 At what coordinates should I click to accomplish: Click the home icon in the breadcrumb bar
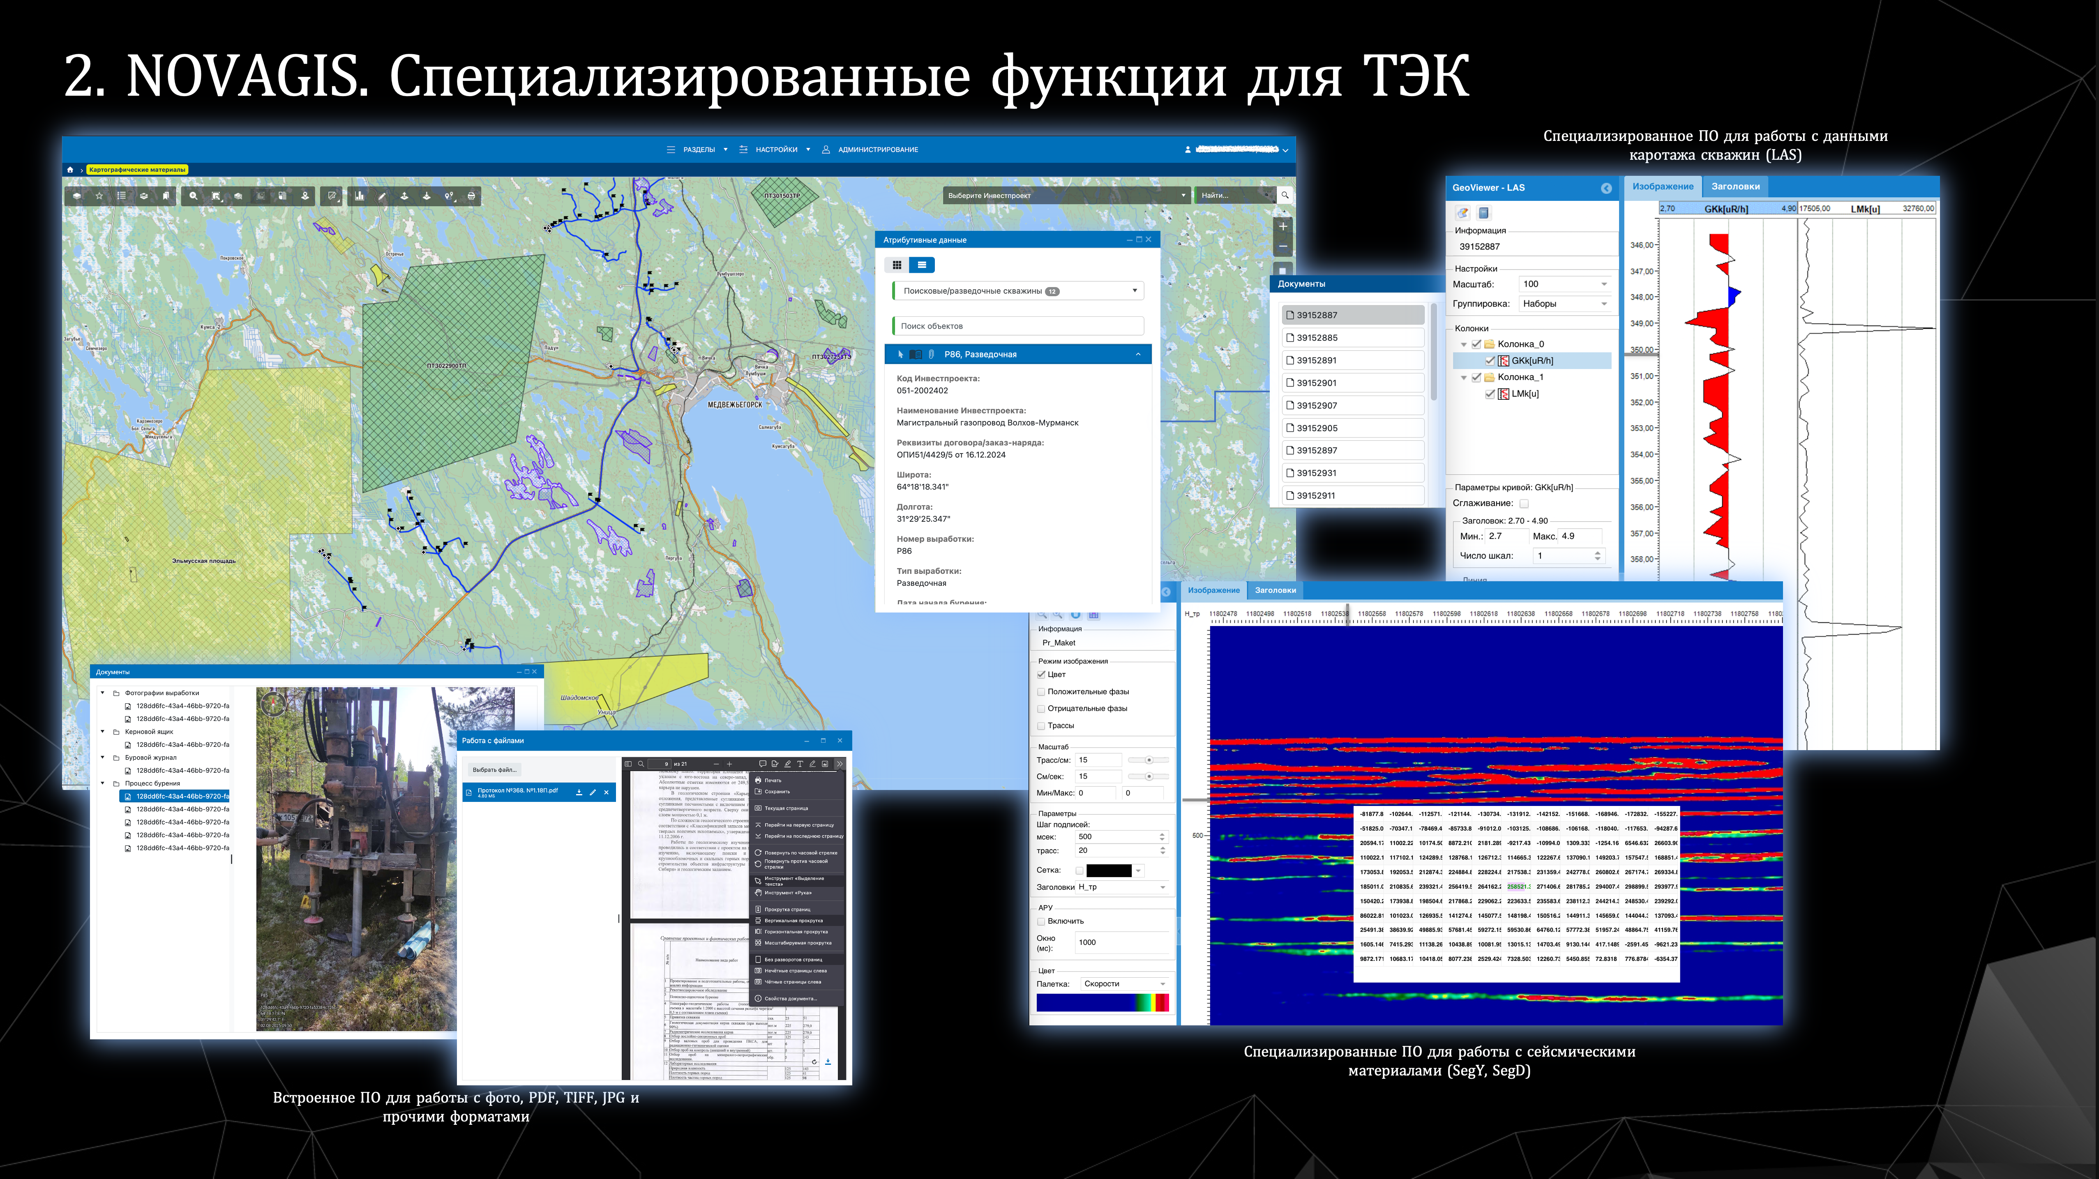(x=70, y=170)
